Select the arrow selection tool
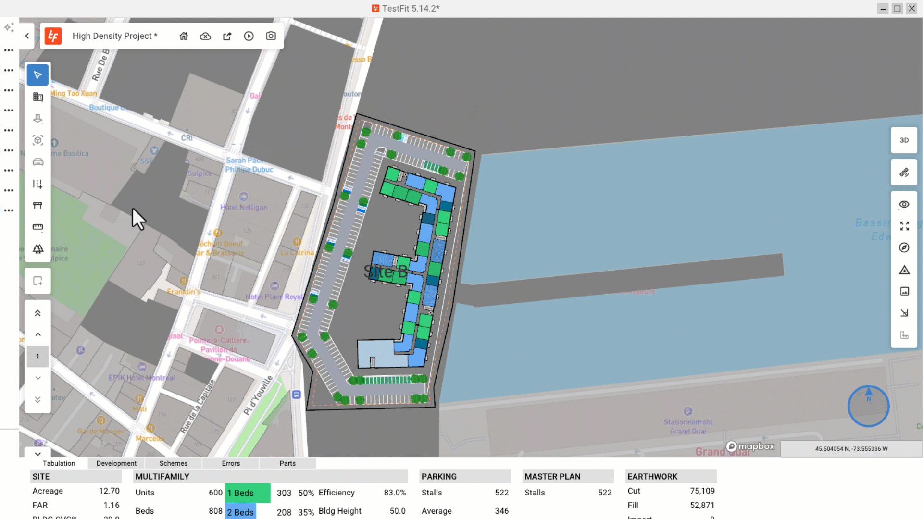This screenshot has width=923, height=519. point(37,75)
